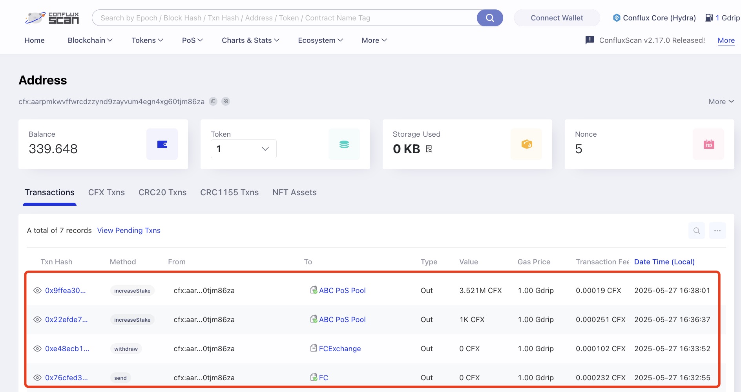The height and width of the screenshot is (392, 741).
Task: Click contract icon next to 3.521M CFX pool
Action: [x=314, y=290]
